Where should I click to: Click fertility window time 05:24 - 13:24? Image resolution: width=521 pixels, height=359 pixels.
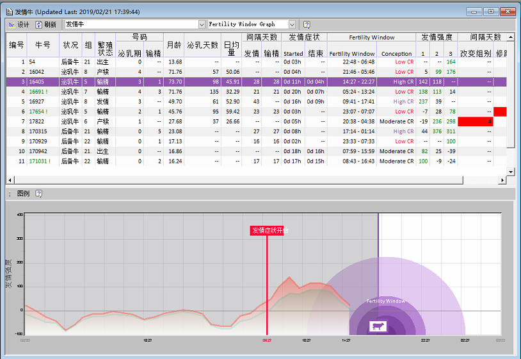click(358, 92)
